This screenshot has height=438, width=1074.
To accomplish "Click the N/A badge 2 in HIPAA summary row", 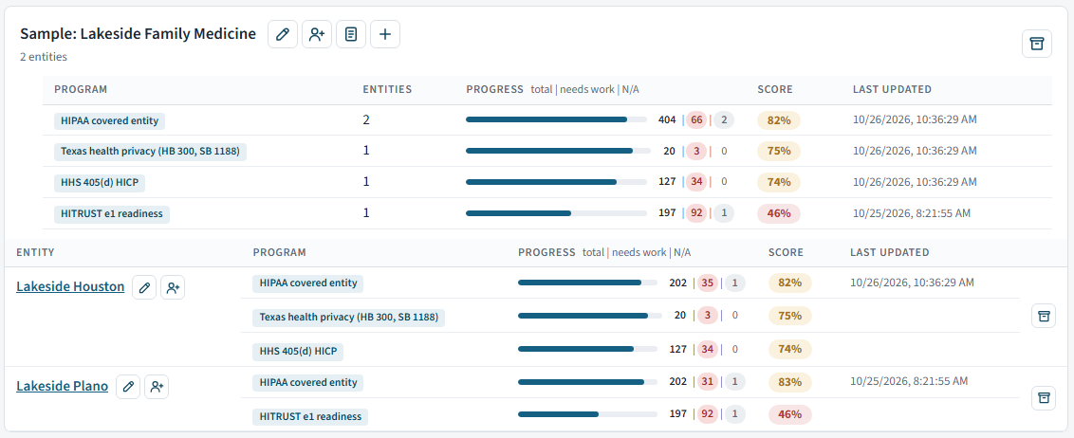I will click(x=724, y=120).
